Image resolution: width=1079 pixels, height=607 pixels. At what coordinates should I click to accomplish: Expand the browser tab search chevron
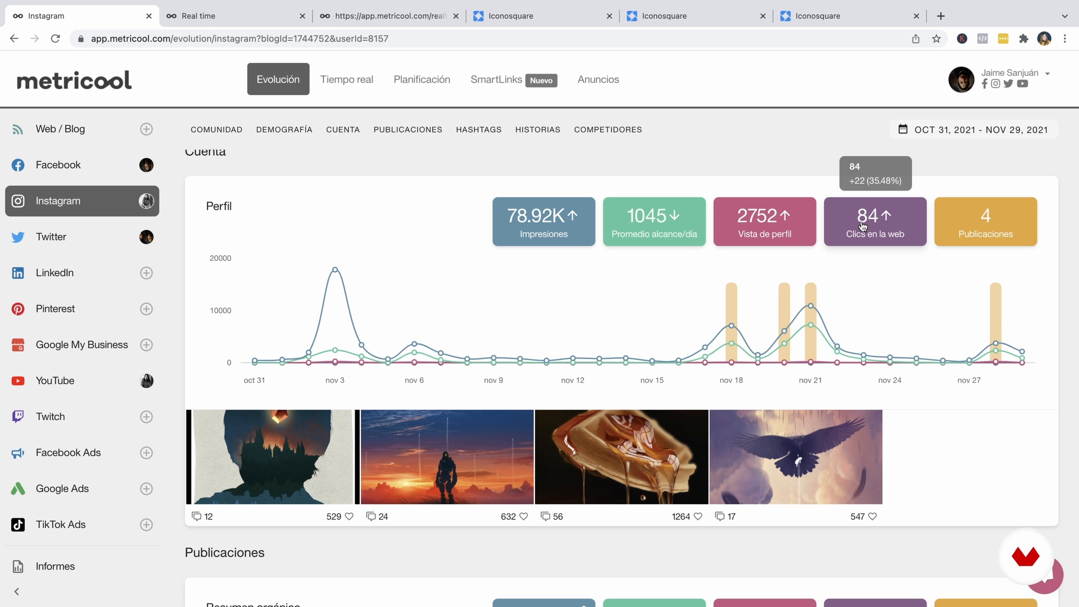coord(1064,16)
